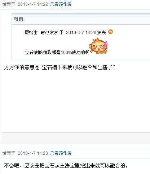Click the quoted author name 蜀门方方
Image resolution: width=150 pixels, height=174 pixels.
point(49,33)
